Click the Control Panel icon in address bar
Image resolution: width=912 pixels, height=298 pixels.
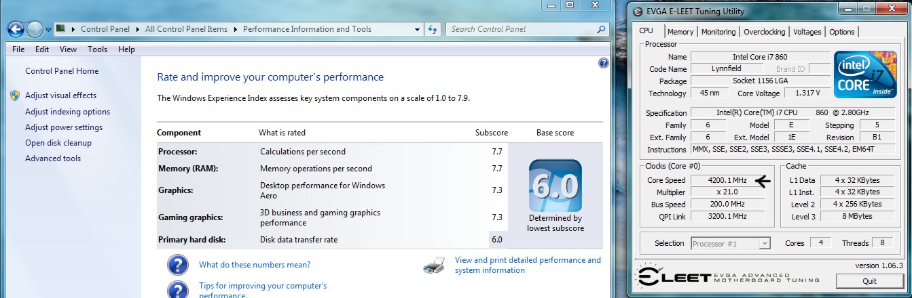(61, 29)
